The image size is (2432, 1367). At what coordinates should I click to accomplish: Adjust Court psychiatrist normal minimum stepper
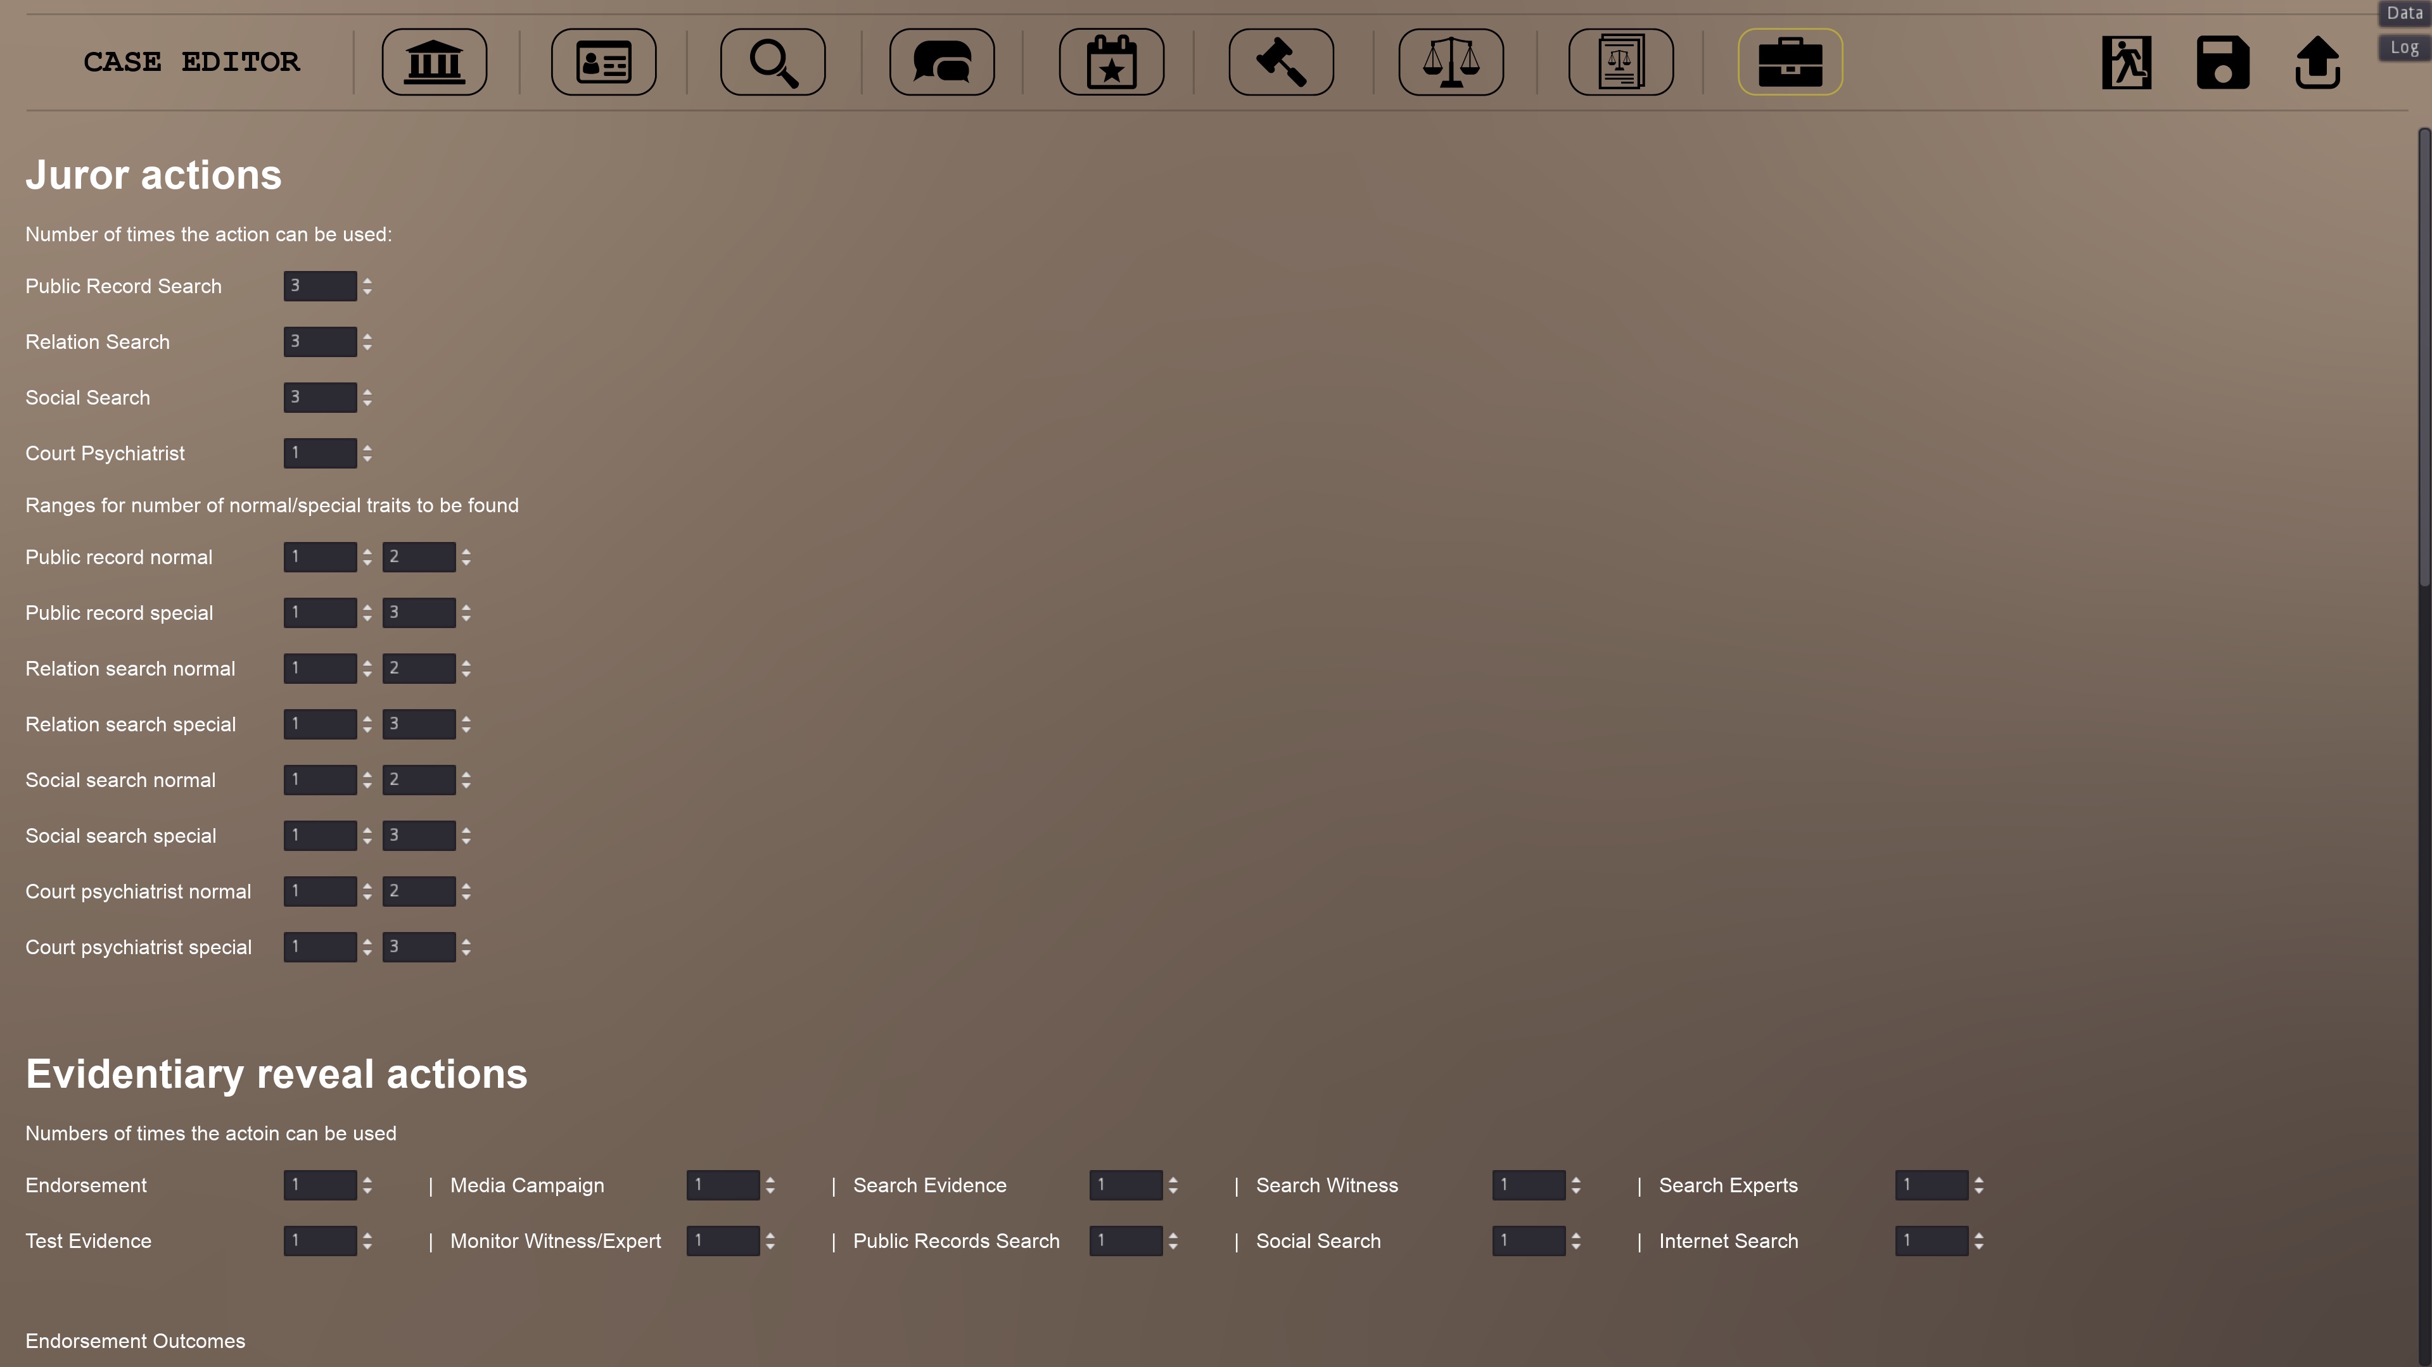[x=367, y=891]
